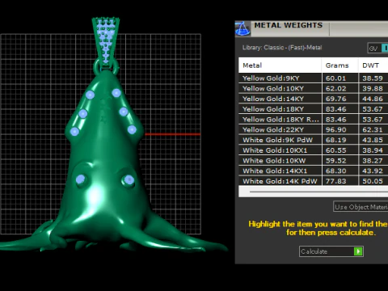388x291 pixels.
Task: Click the 62.02 grams value
Action: coord(335,88)
